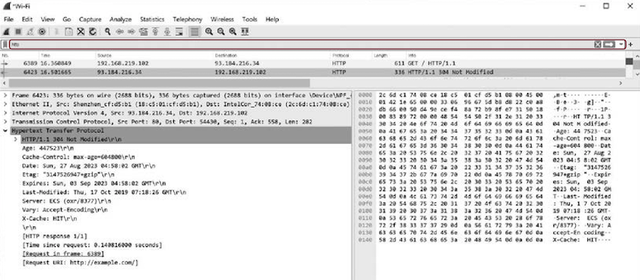The image size is (640, 280).
Task: Open the Edit menu
Action: coord(27,19)
